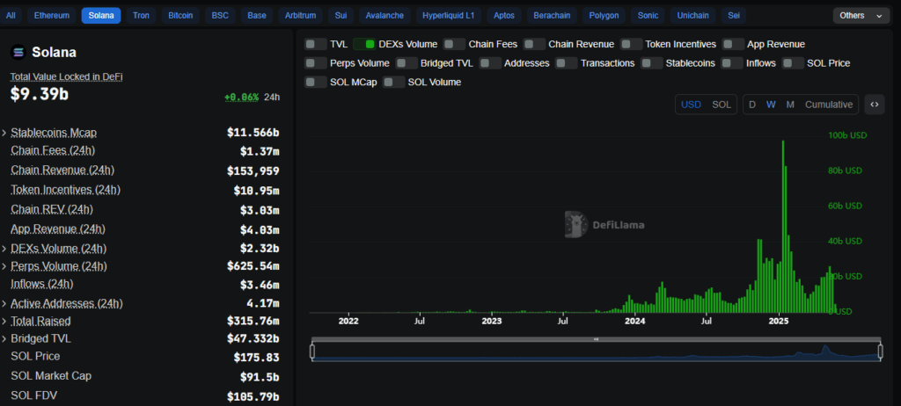The width and height of the screenshot is (901, 406).
Task: Enable the Perps Volume switch
Action: [316, 63]
